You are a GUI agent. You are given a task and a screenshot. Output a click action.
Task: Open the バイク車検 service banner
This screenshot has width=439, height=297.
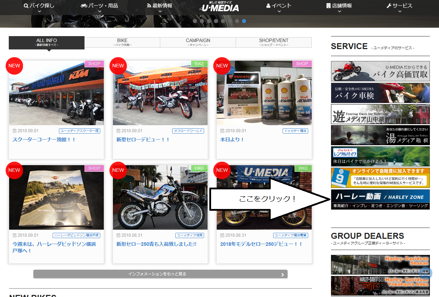(x=380, y=93)
